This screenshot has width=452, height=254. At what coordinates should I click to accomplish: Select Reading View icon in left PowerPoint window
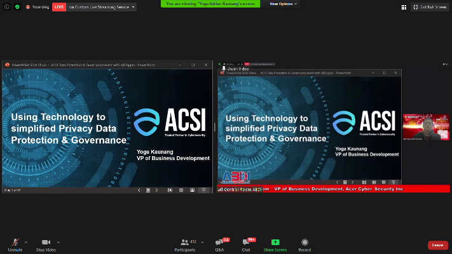pos(192,190)
